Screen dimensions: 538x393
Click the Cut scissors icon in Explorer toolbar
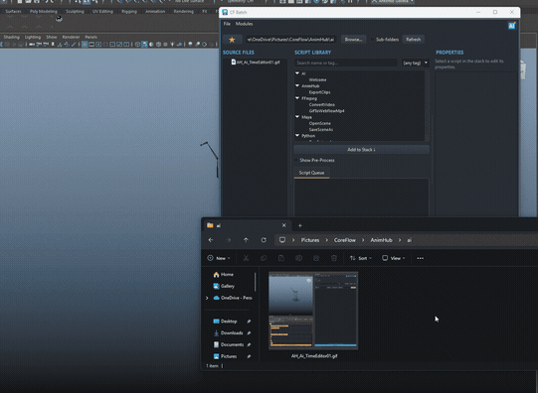tap(246, 258)
